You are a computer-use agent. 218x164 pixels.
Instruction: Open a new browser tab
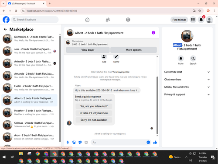click(50, 3)
